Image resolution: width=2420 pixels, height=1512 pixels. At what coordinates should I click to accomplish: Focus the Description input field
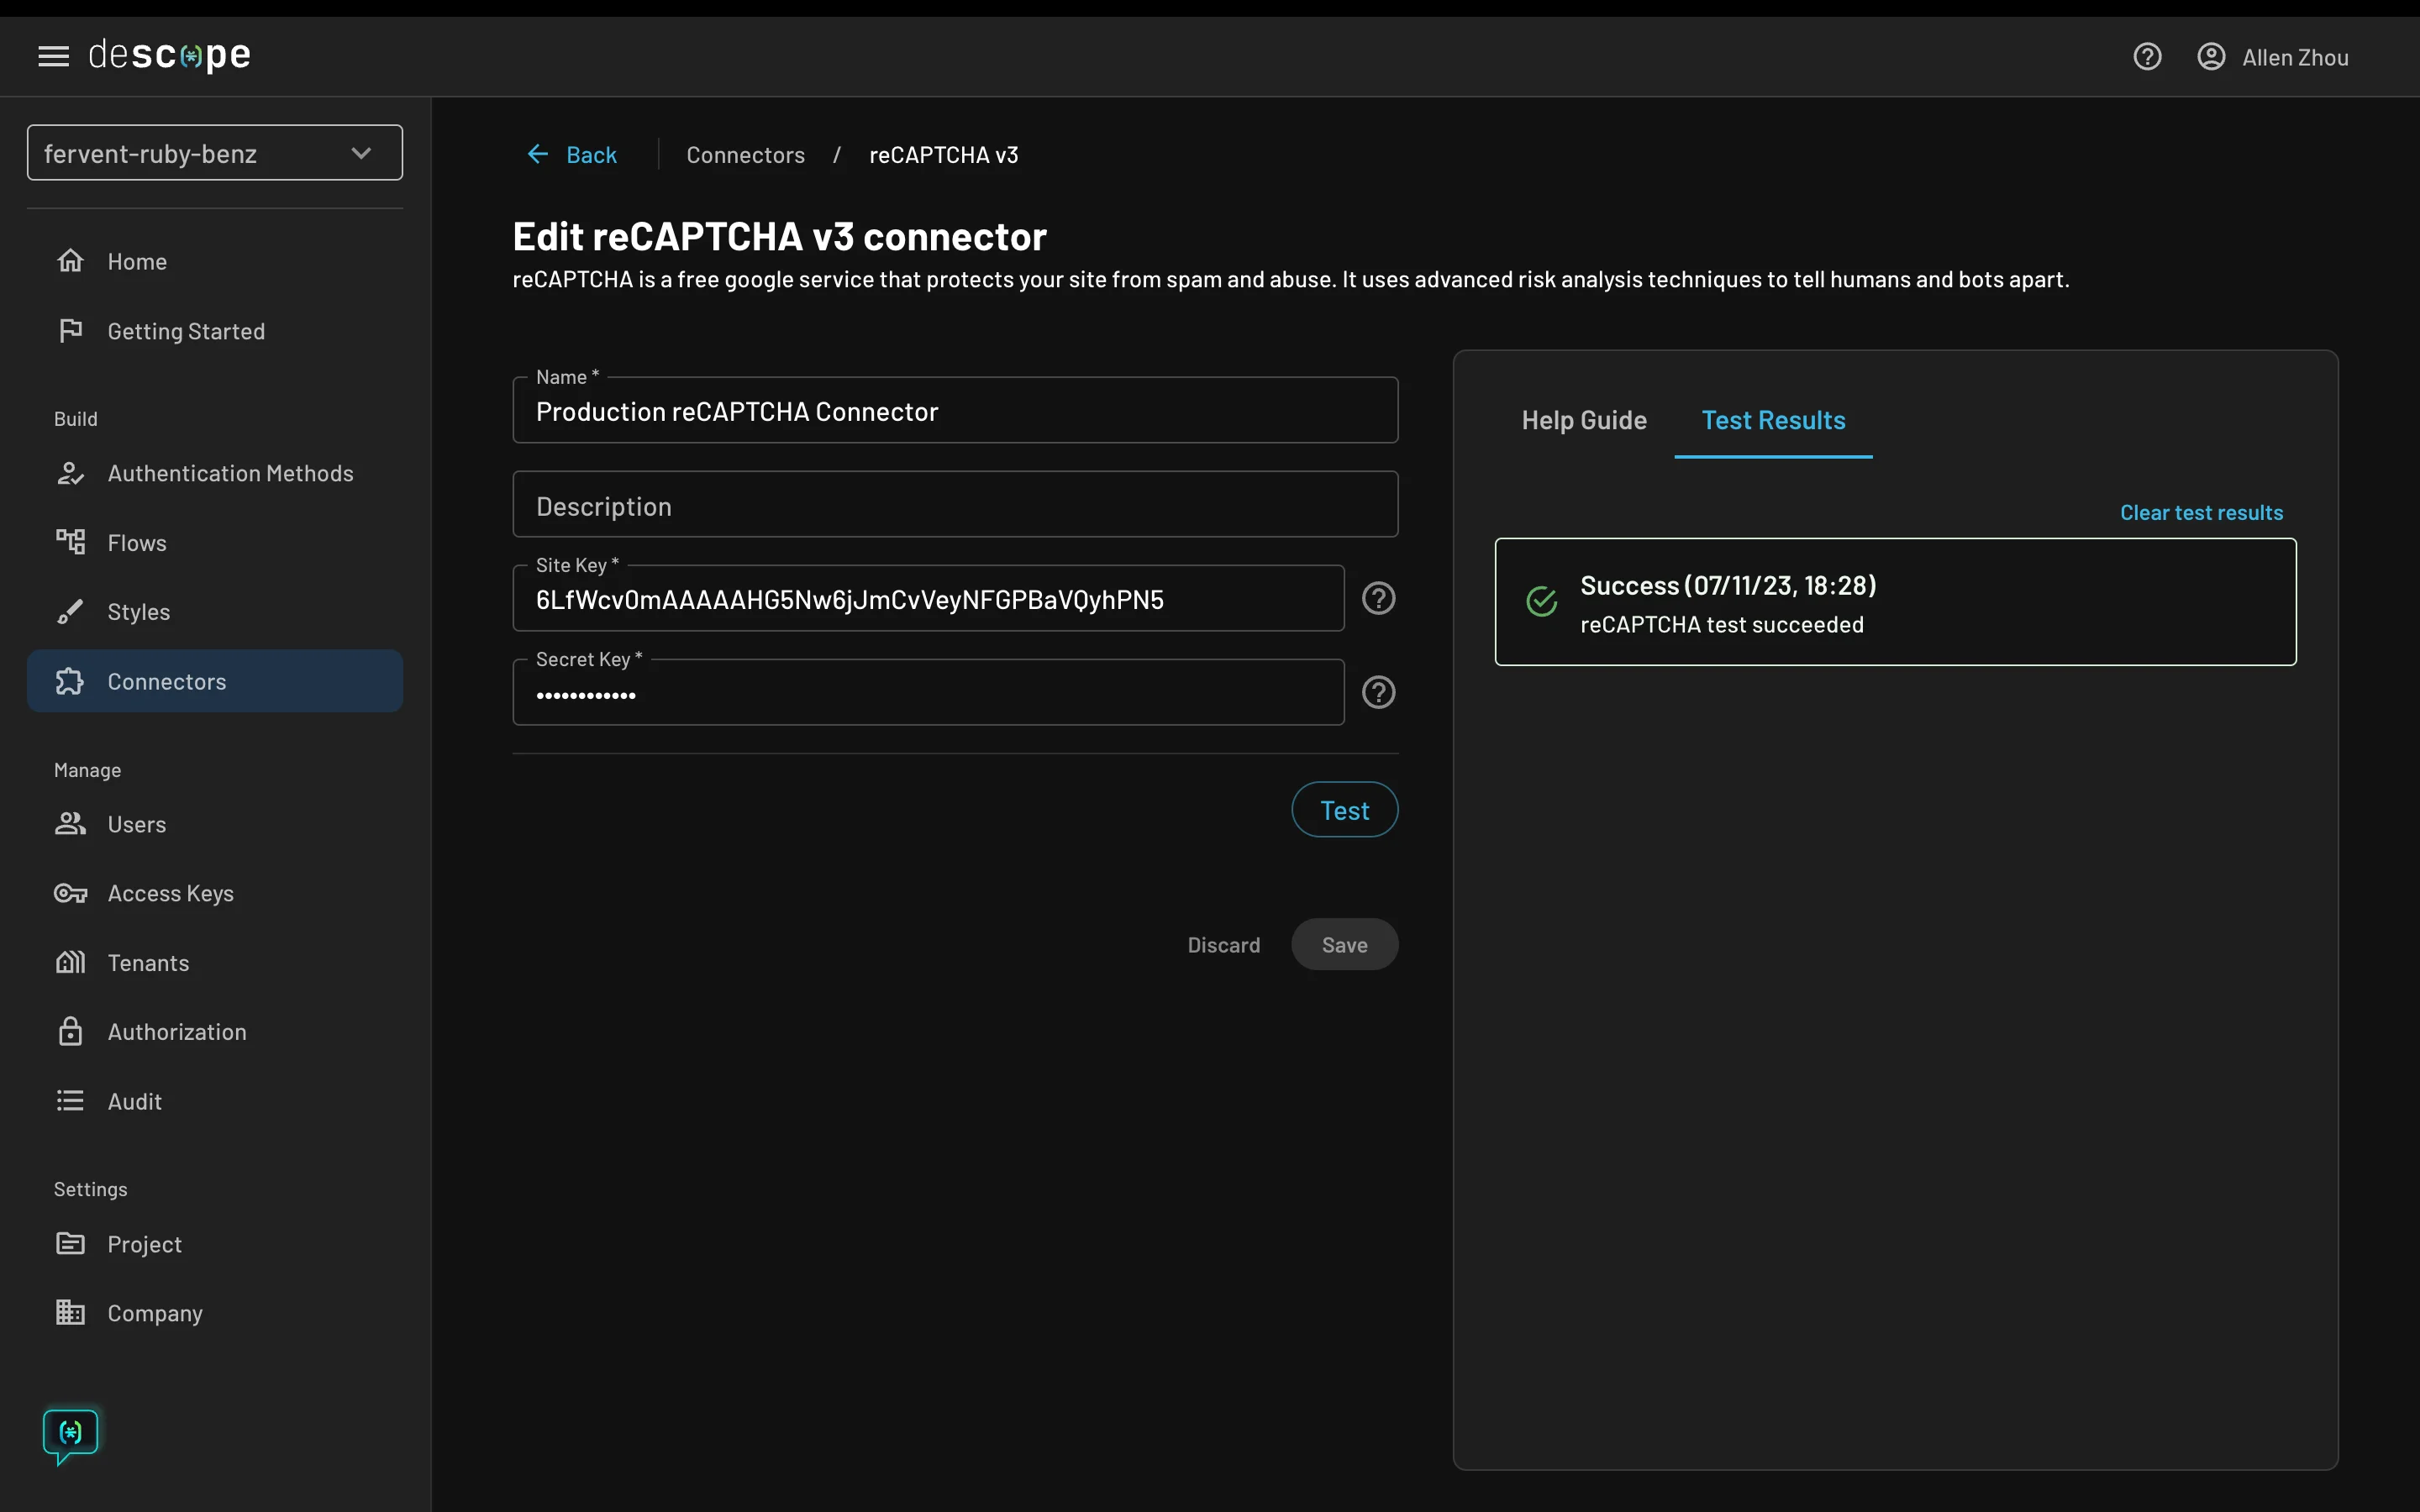(x=955, y=505)
